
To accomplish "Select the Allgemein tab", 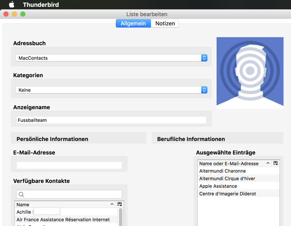I will click(x=133, y=24).
